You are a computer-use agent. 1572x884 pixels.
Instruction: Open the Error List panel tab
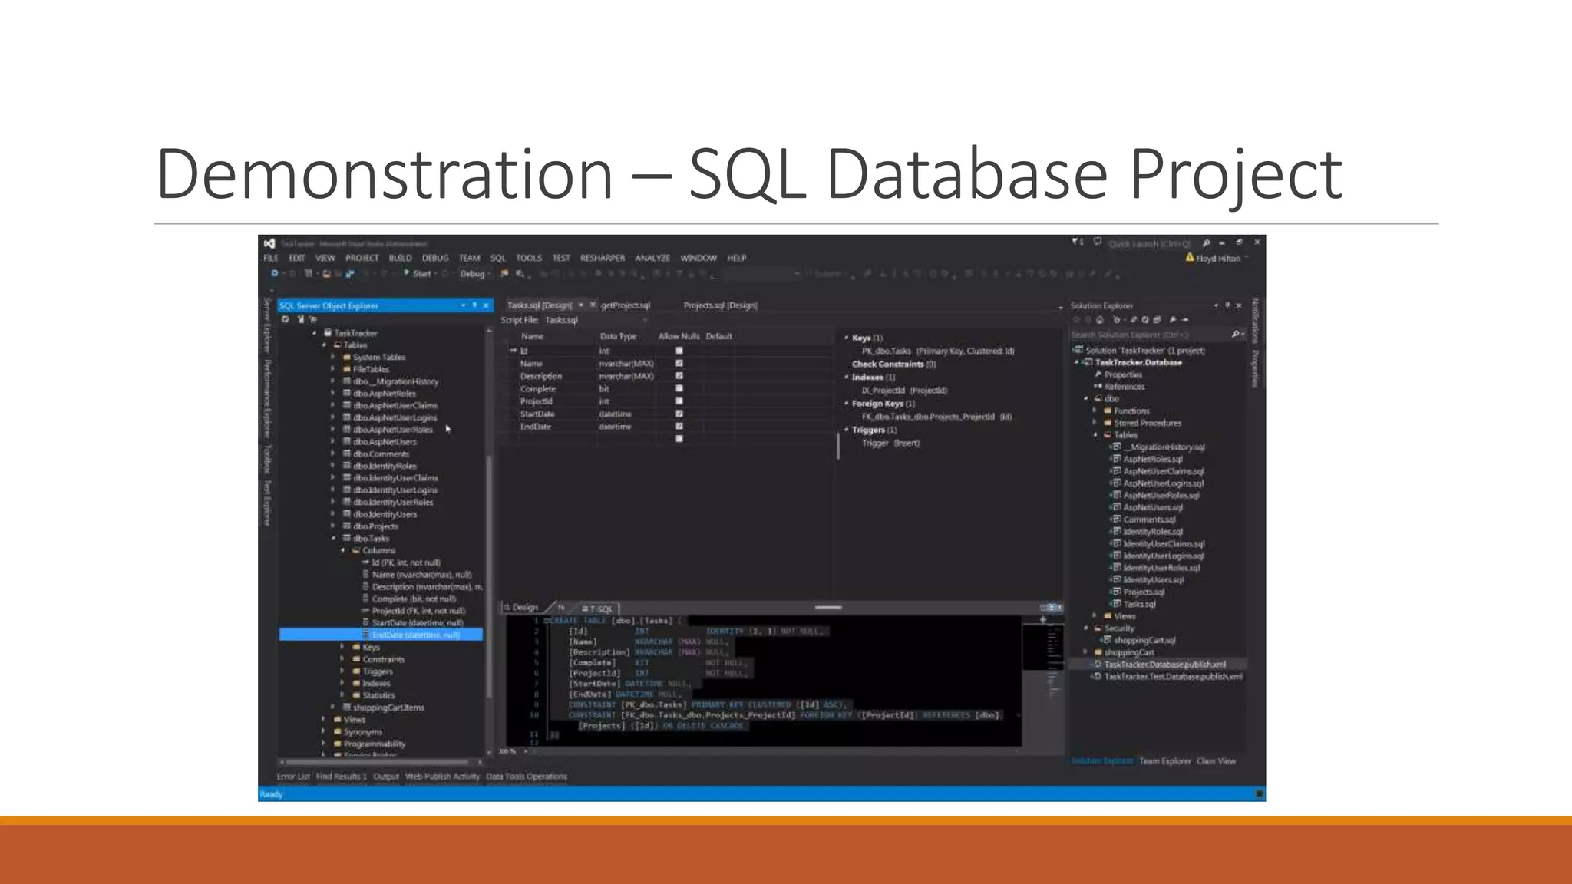(x=293, y=777)
